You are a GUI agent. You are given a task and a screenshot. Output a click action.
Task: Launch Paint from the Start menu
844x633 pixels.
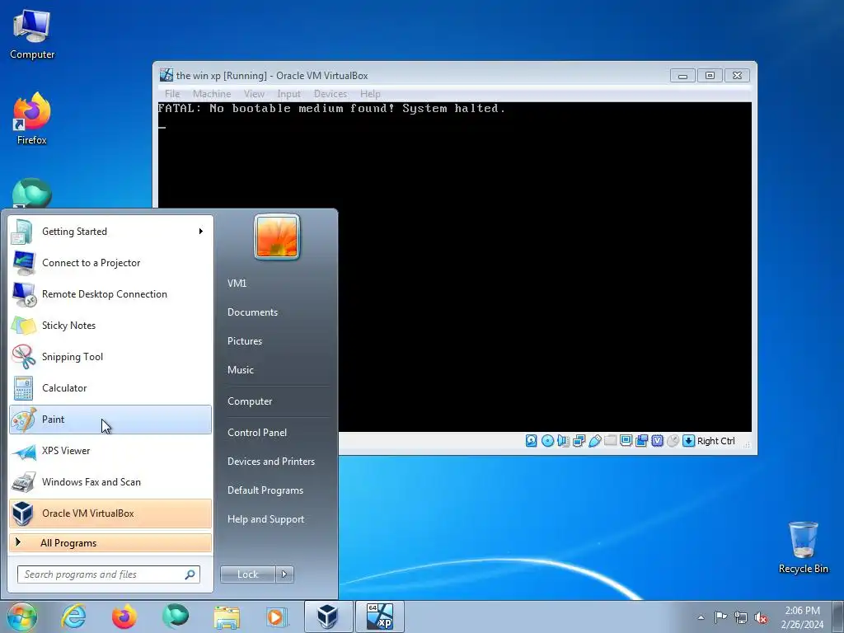click(110, 420)
